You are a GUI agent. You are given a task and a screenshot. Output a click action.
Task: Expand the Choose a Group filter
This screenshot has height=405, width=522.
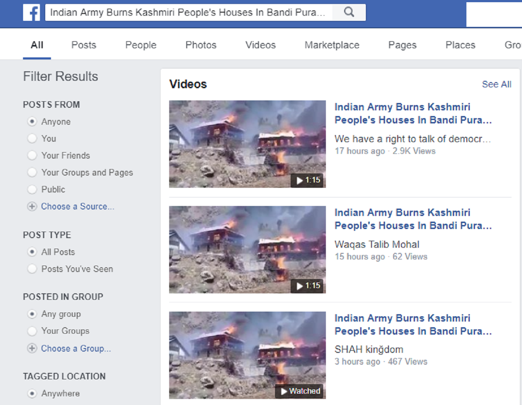[x=76, y=349]
